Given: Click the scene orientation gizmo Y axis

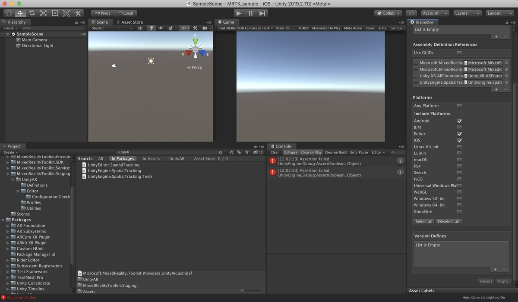Looking at the screenshot, I should coord(196,41).
